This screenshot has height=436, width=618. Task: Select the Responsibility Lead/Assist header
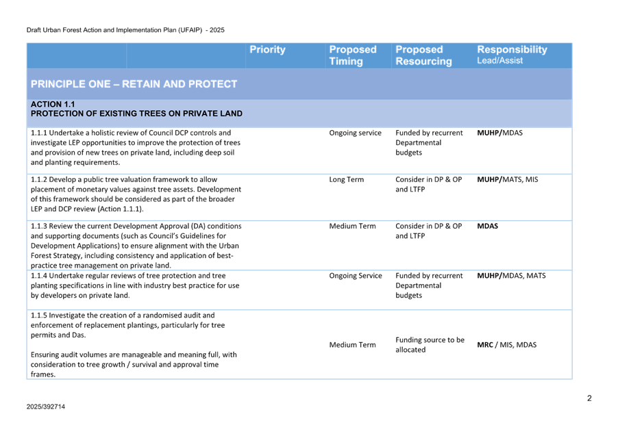click(x=512, y=55)
